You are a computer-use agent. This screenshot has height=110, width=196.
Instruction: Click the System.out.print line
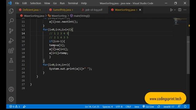point(70,69)
